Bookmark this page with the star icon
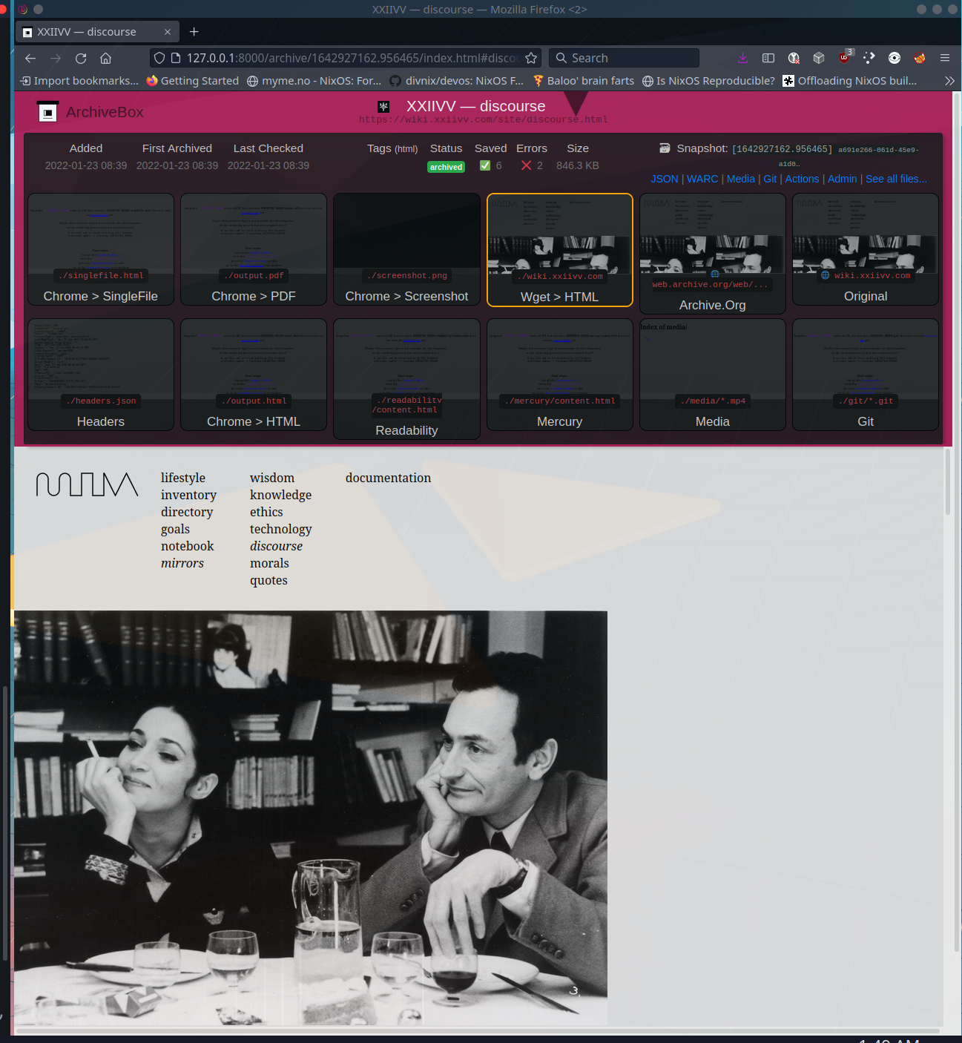 tap(531, 58)
